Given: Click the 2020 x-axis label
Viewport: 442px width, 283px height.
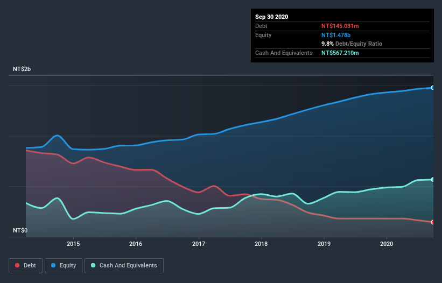Looking at the screenshot, I should point(387,244).
